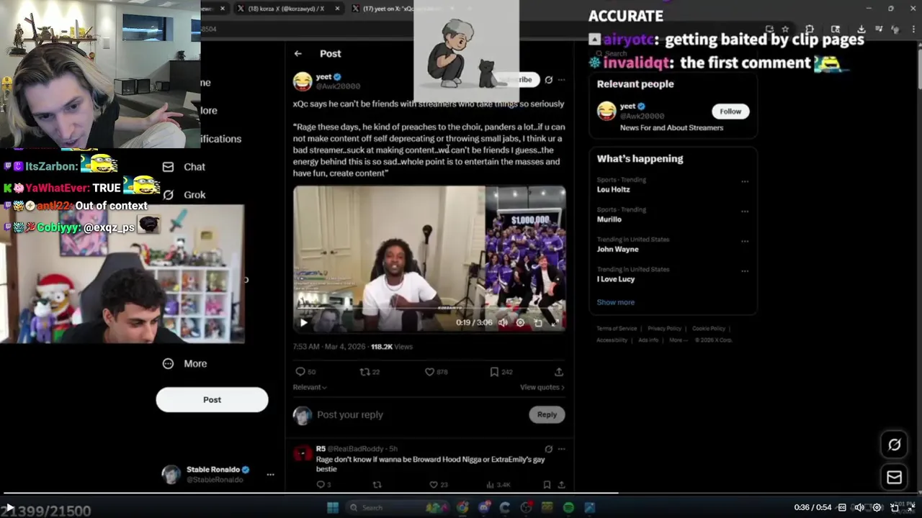
Task: Open R5's profile avatar
Action: point(303,453)
